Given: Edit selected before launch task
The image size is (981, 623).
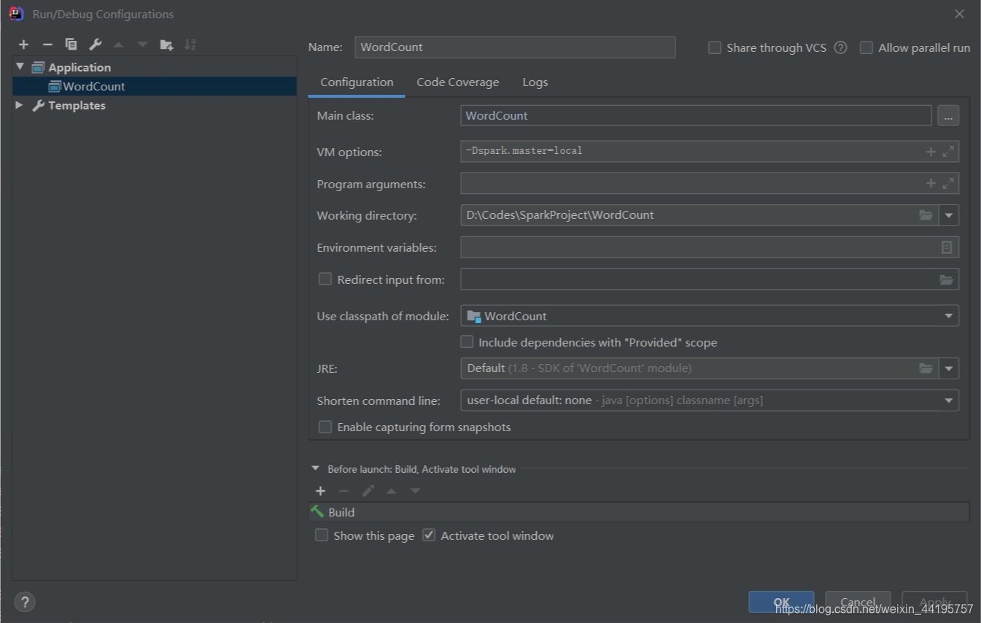Looking at the screenshot, I should click(368, 491).
